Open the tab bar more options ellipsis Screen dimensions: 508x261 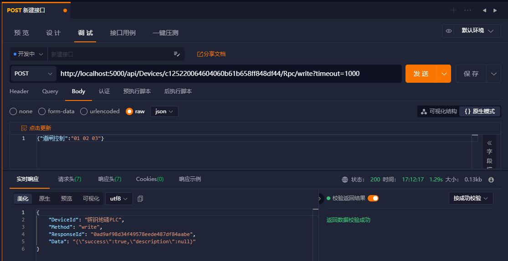tap(467, 10)
